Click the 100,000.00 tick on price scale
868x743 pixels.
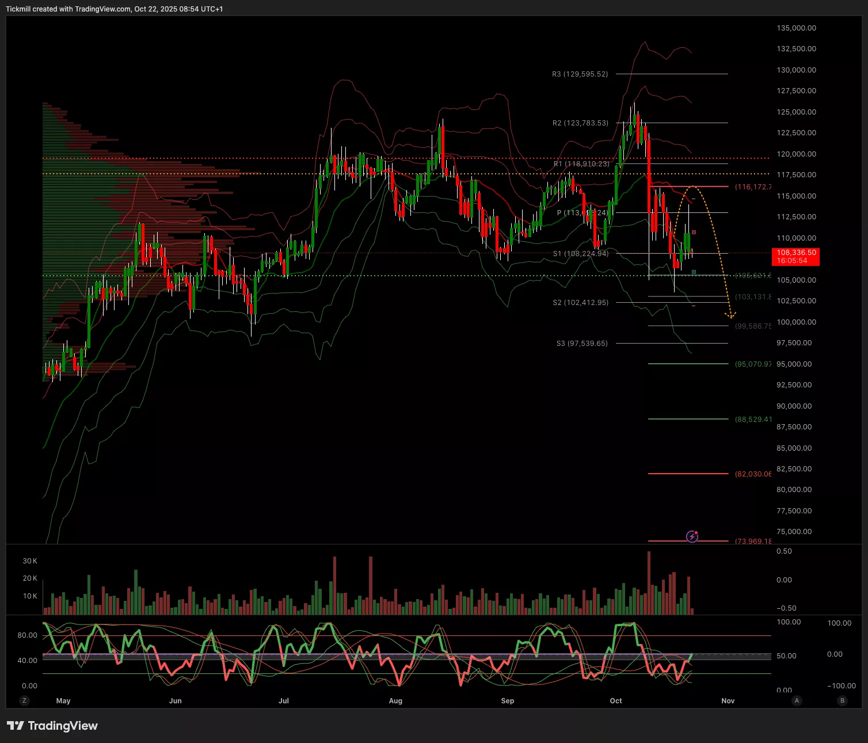point(796,322)
